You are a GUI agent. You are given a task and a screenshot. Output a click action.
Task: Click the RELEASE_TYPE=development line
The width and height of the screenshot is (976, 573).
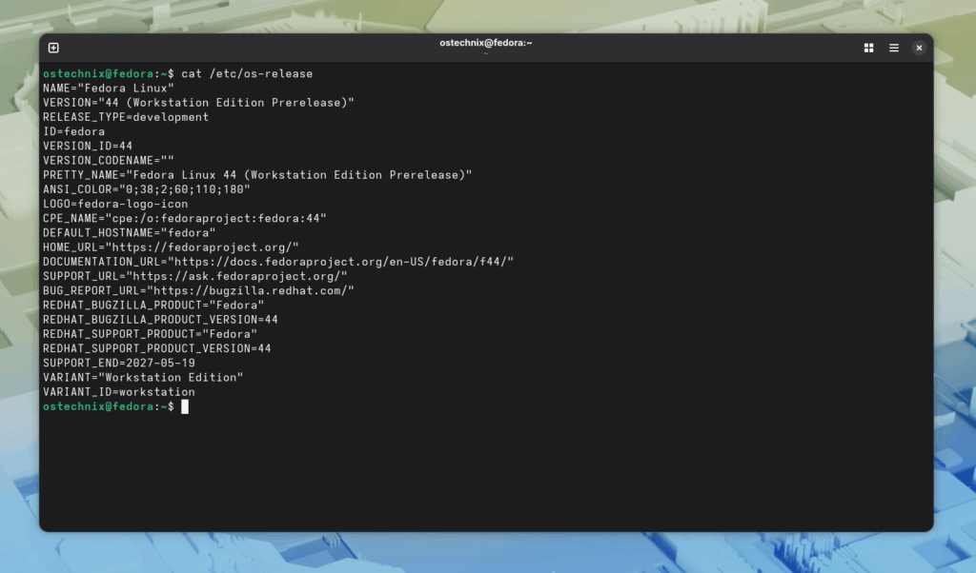pos(126,117)
